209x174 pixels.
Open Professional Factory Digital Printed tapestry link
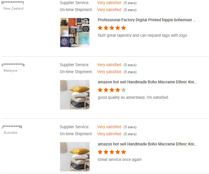(147, 20)
